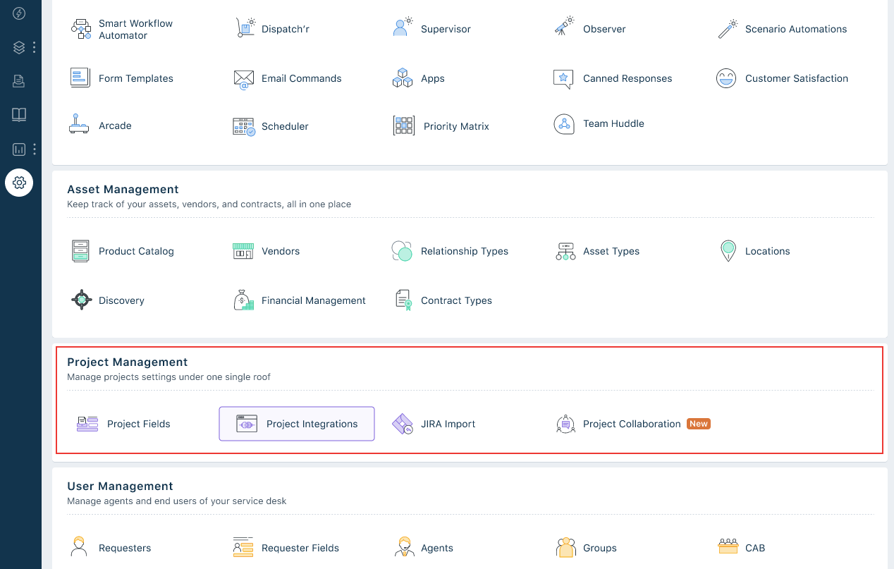Open the open-book knowledge base sidebar icon

pos(19,115)
